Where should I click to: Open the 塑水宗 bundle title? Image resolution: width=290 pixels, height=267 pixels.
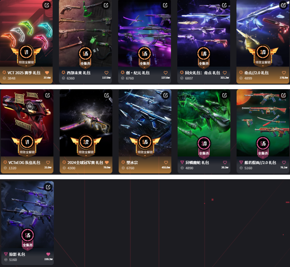tap(132, 162)
